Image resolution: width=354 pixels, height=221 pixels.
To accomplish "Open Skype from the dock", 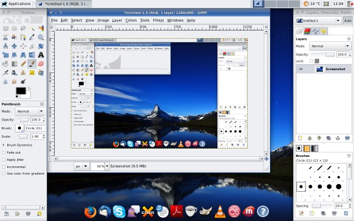I will (119, 212).
